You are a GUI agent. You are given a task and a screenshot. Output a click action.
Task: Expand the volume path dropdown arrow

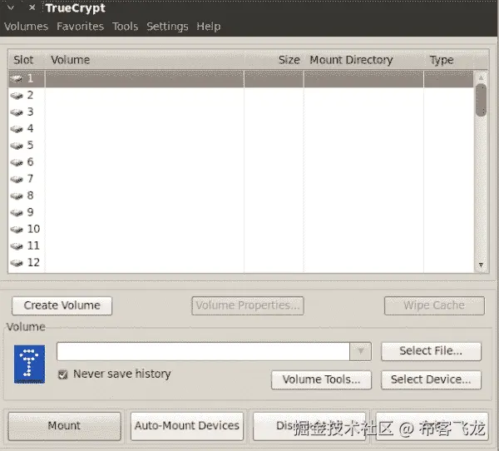click(360, 351)
